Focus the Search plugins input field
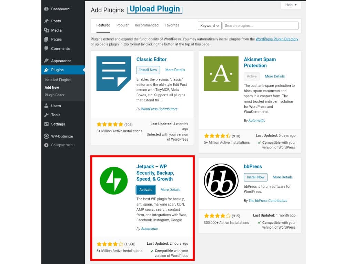 [261, 25]
